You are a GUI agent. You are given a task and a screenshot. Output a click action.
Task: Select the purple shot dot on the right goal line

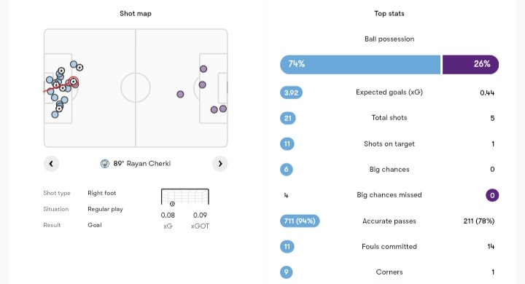coord(223,109)
